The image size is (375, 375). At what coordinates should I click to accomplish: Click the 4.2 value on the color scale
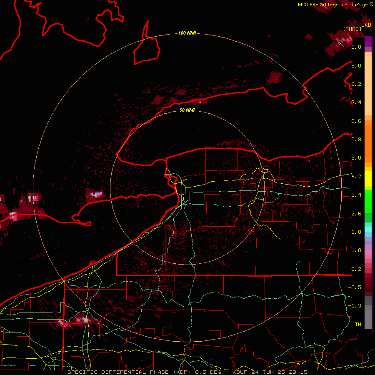click(x=356, y=177)
